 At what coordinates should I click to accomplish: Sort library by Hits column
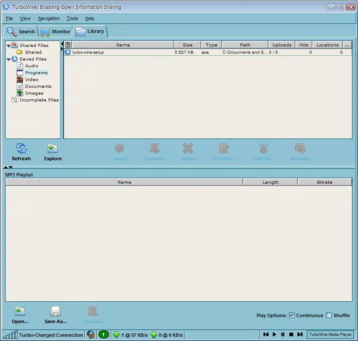coord(304,45)
